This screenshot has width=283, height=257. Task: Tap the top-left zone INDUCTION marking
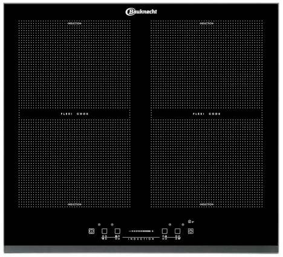click(x=75, y=24)
